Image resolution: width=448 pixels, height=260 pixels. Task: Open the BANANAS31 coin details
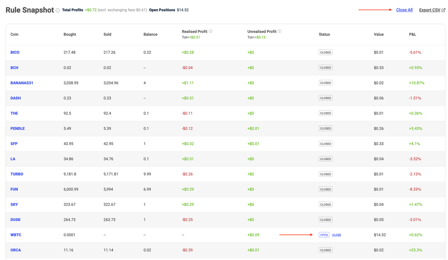click(x=22, y=83)
